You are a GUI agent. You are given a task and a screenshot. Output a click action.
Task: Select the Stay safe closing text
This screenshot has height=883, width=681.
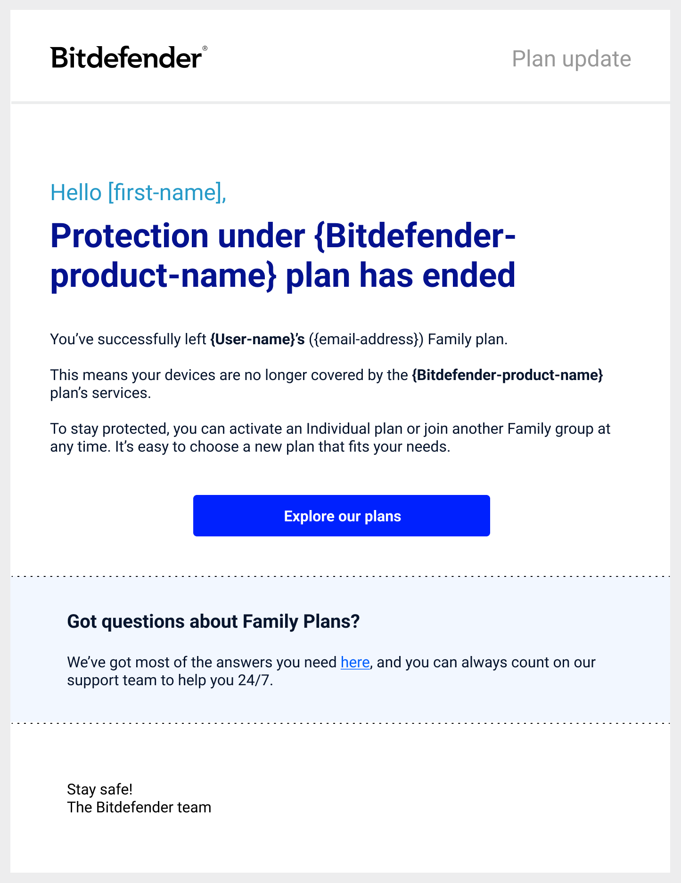coord(100,788)
